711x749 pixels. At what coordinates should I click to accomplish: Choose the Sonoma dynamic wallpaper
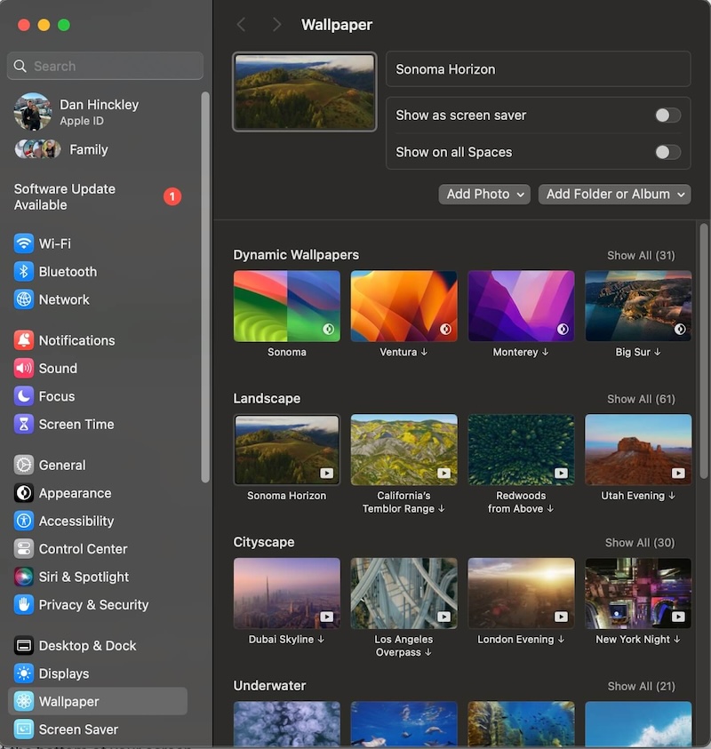[287, 307]
